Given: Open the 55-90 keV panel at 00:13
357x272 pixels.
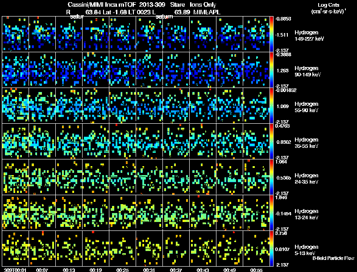Looking at the screenshot, I should click(x=69, y=105).
